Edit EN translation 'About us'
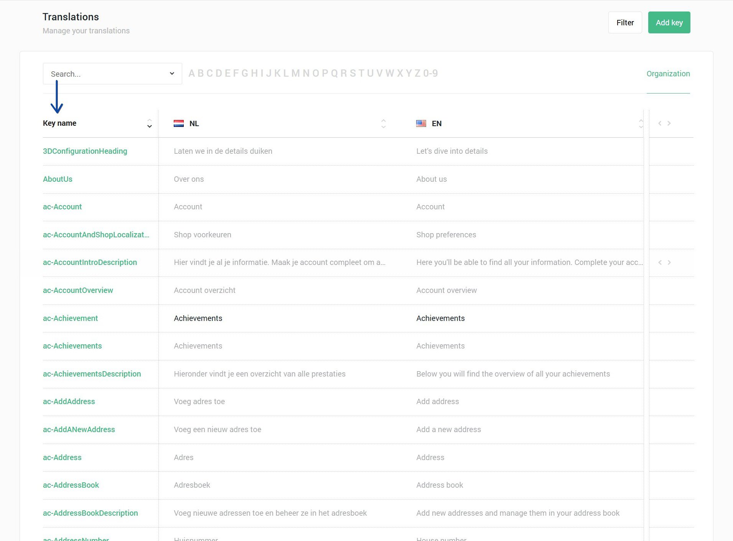 (x=432, y=179)
